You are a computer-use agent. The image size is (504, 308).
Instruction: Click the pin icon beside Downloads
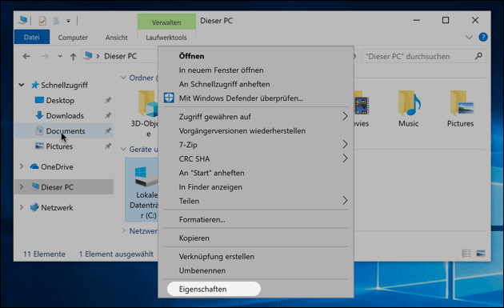pos(108,115)
